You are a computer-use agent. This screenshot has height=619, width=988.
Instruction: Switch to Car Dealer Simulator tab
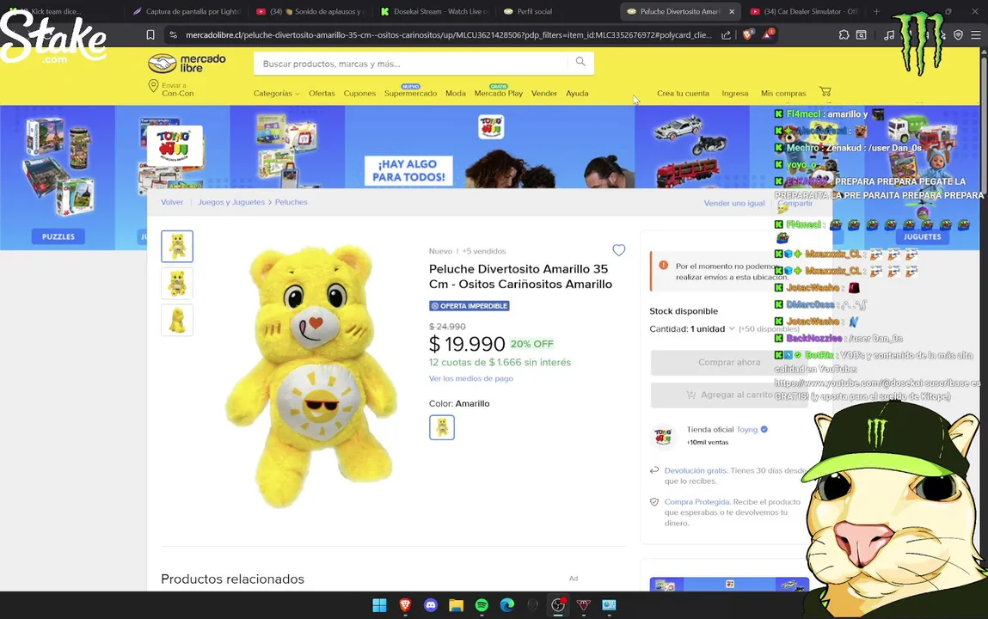point(803,11)
